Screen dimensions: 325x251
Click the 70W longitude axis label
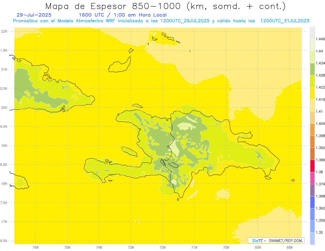[226, 247]
